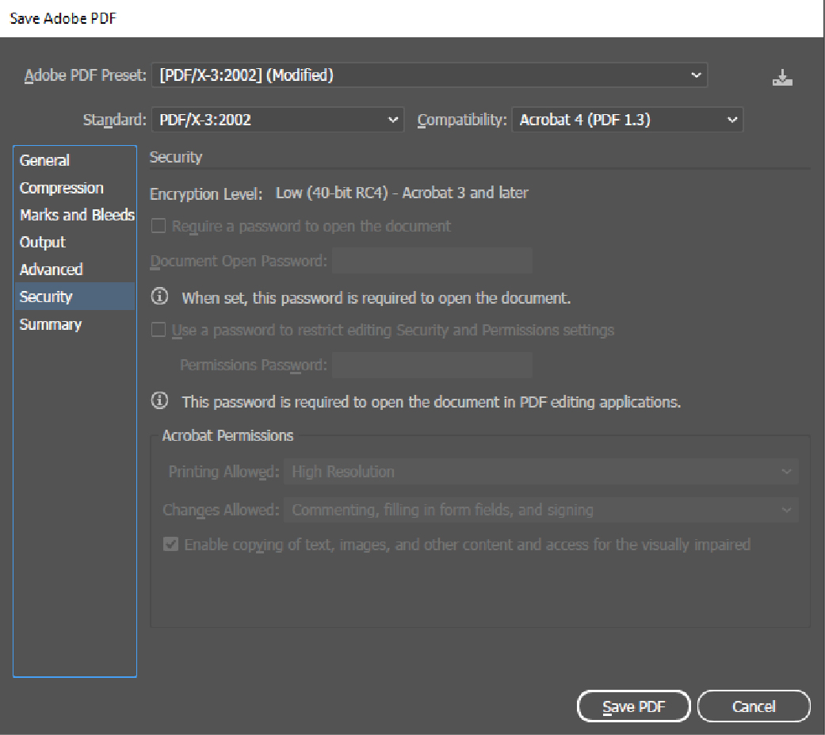Open the Printing Allowed dropdown
Image resolution: width=825 pixels, height=735 pixels.
pos(540,472)
